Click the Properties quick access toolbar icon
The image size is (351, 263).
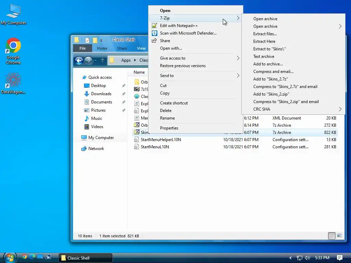point(87,40)
